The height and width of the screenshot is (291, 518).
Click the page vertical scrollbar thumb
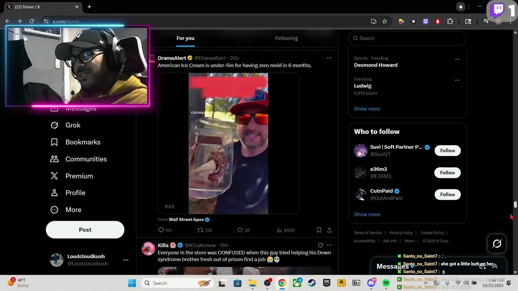(515, 205)
